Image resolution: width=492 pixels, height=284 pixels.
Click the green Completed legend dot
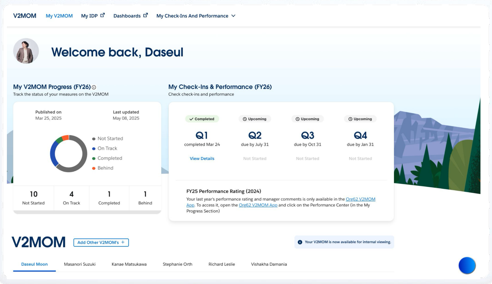tap(94, 158)
